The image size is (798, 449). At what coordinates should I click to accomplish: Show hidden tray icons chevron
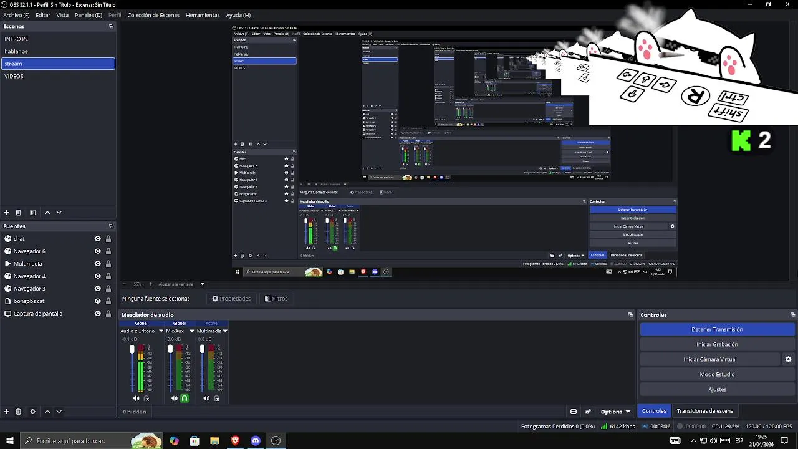[x=693, y=441]
